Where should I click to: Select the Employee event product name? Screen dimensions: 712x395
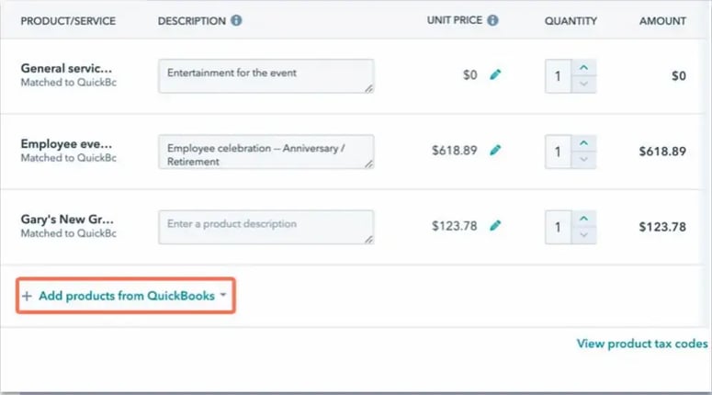pos(66,144)
